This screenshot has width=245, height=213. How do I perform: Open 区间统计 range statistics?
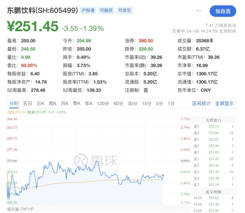point(201,103)
